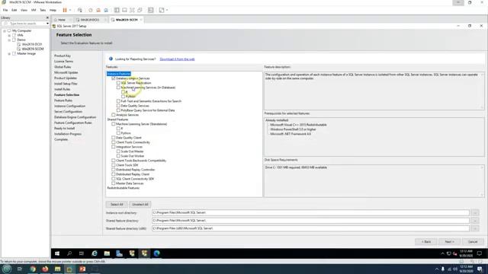
Task: Click the Back button
Action: [426, 242]
